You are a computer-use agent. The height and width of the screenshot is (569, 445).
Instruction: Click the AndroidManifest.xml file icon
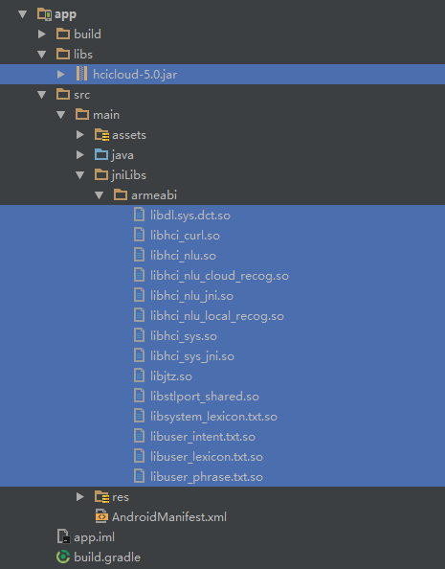(x=101, y=516)
